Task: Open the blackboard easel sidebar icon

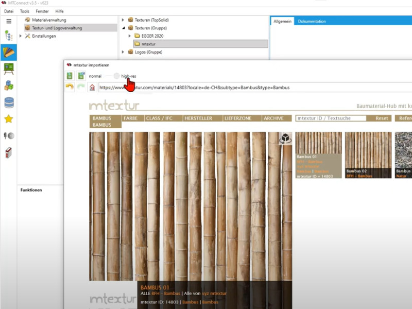Action: [8, 68]
